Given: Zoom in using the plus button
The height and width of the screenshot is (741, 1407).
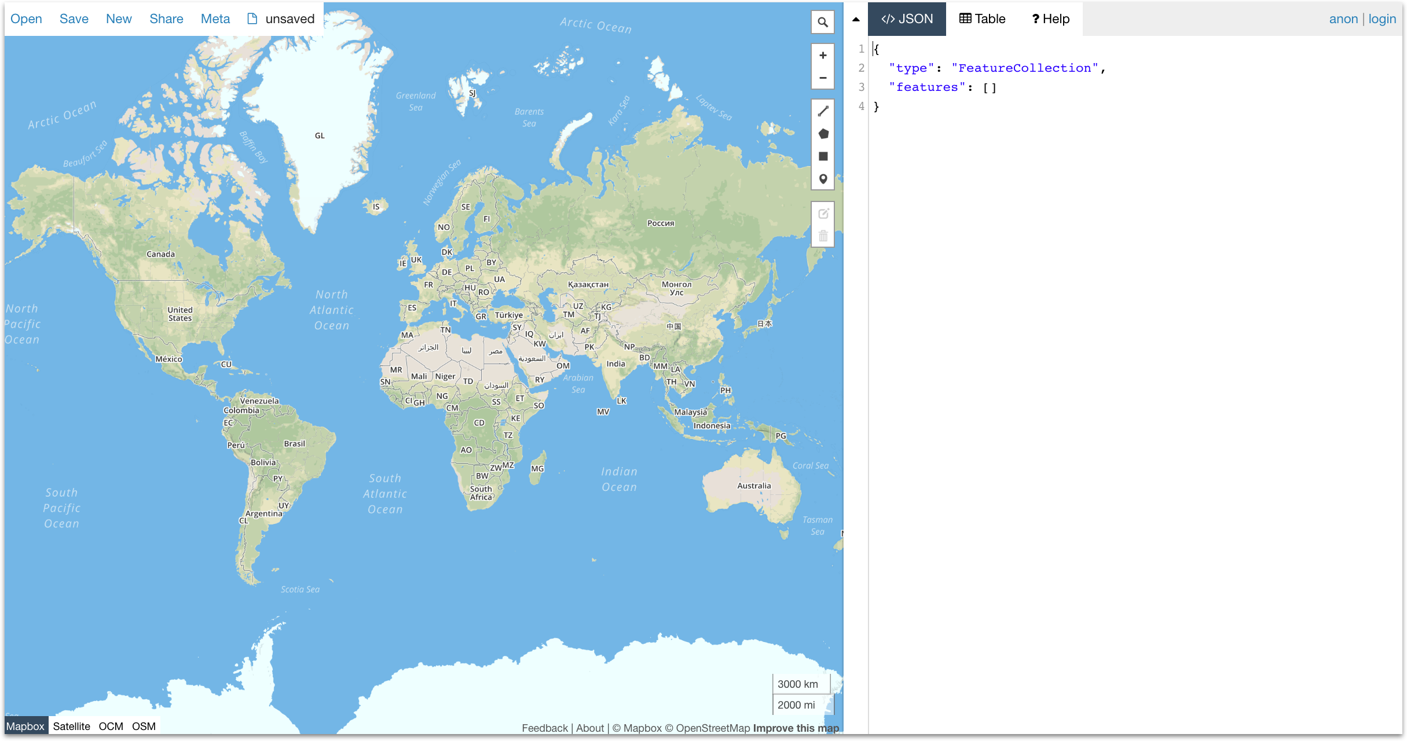Looking at the screenshot, I should pos(822,56).
